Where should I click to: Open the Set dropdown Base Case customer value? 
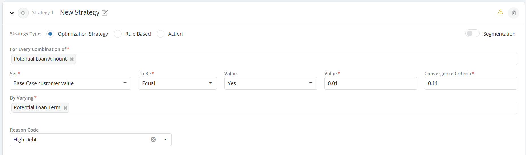[70, 83]
